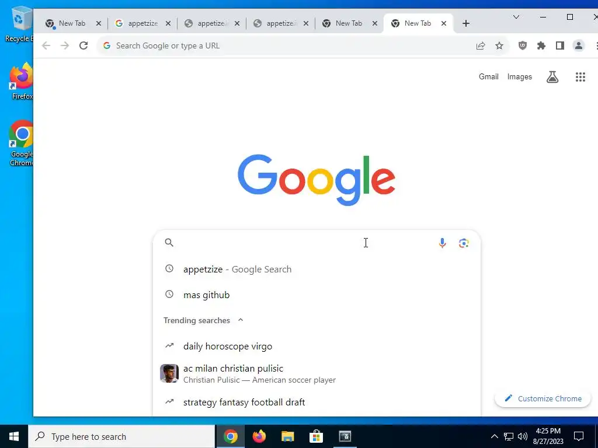Screen dimensions: 598x448
Task: Click the Google logo
Action: [x=316, y=180]
